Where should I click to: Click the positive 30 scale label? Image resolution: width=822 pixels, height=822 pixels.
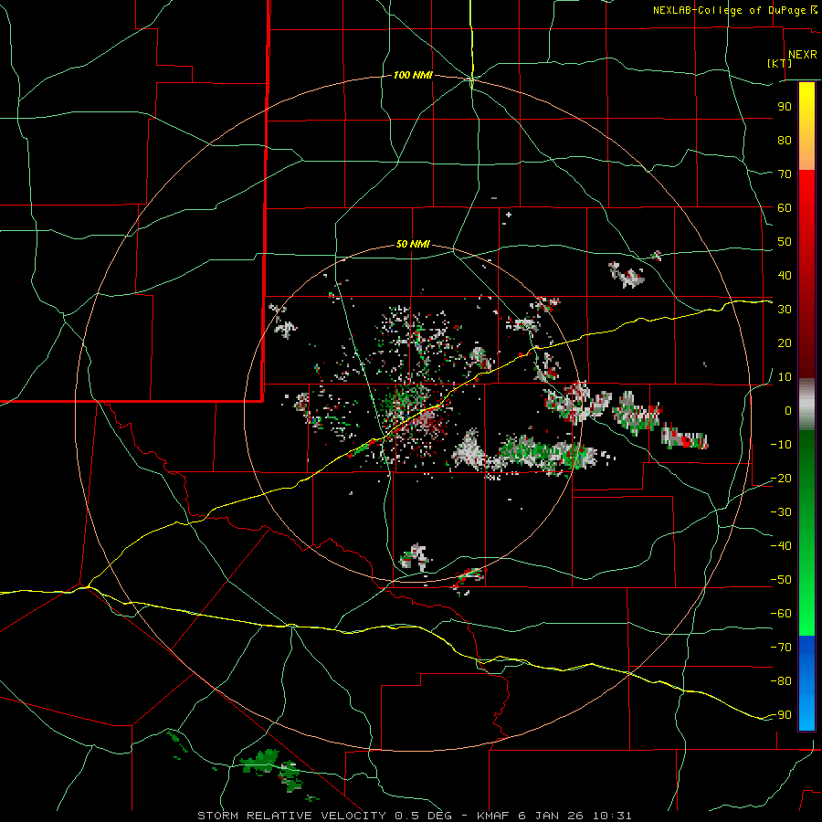click(785, 310)
